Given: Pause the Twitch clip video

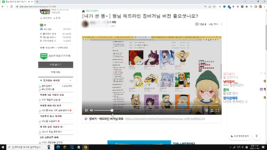Looking at the screenshot, I should [x=86, y=110].
